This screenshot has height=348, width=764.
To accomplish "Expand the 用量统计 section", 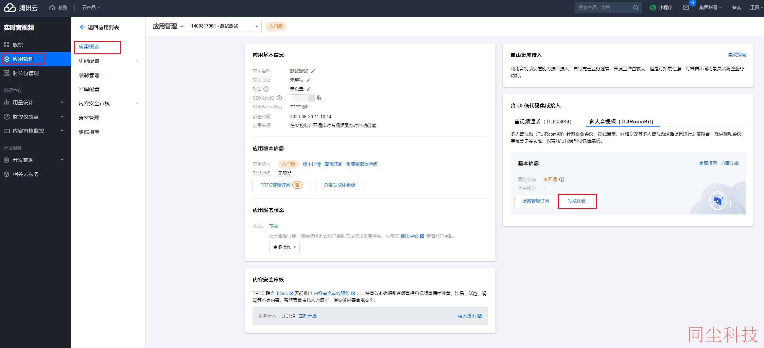I will click(x=62, y=102).
